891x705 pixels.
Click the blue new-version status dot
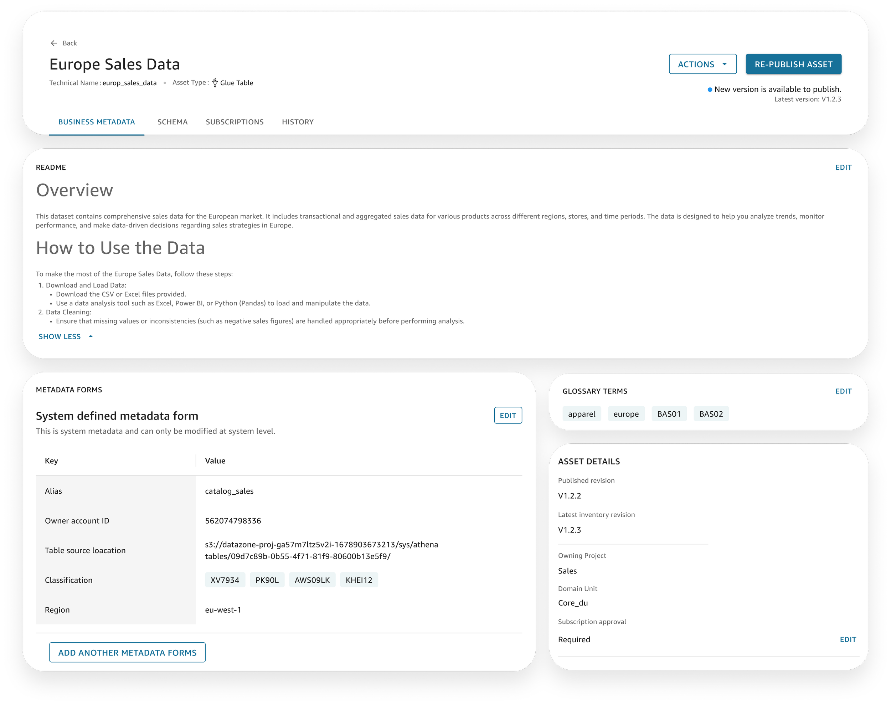710,89
